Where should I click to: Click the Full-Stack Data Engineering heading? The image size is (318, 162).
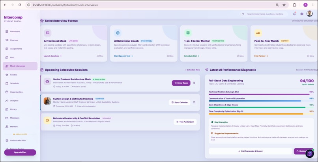click(x=226, y=81)
